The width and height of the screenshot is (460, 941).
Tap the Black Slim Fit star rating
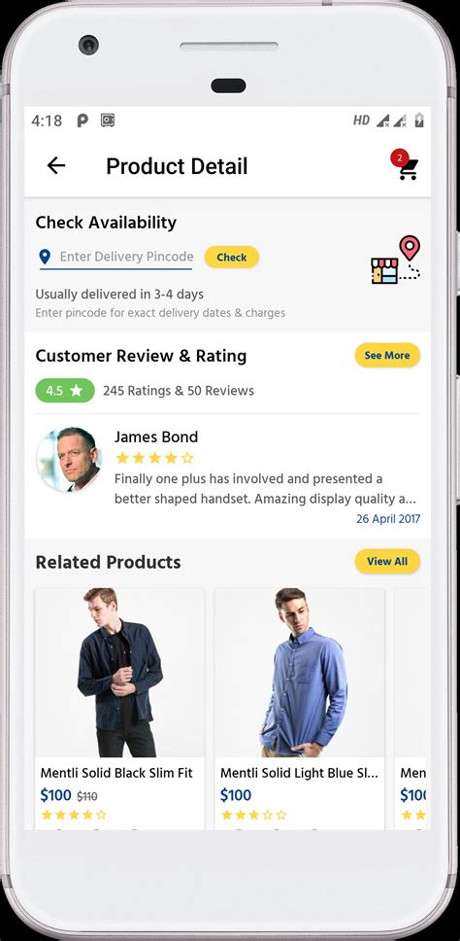click(x=74, y=815)
